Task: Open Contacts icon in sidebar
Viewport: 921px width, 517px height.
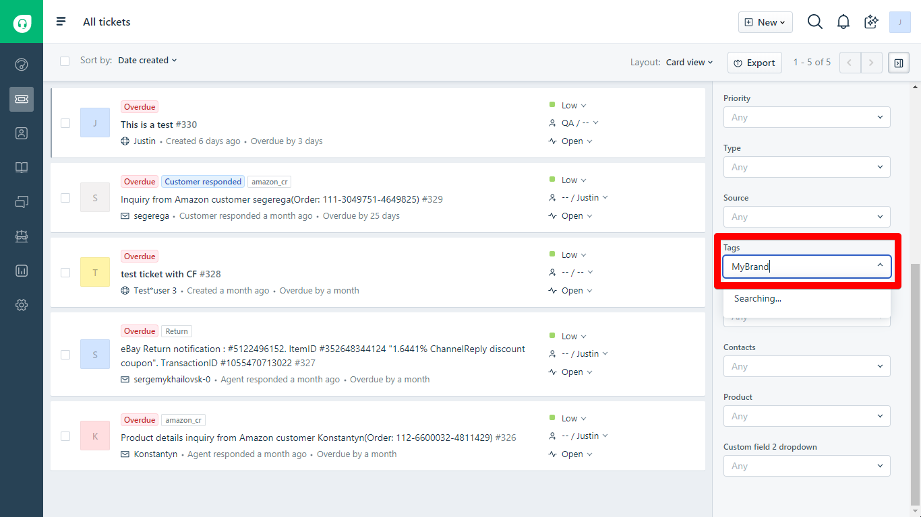Action: point(22,133)
